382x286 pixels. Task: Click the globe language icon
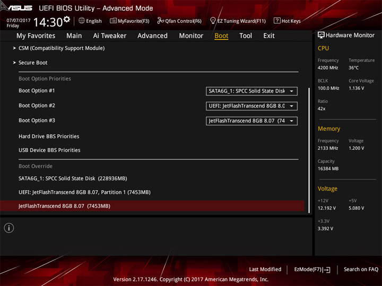coord(82,21)
